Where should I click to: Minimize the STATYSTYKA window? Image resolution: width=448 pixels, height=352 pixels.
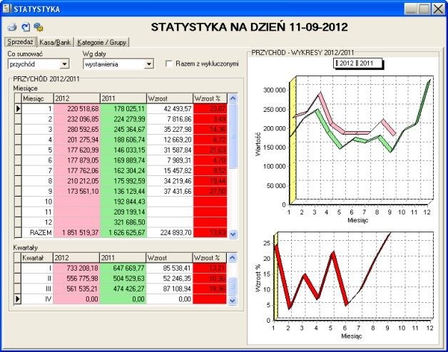point(411,9)
